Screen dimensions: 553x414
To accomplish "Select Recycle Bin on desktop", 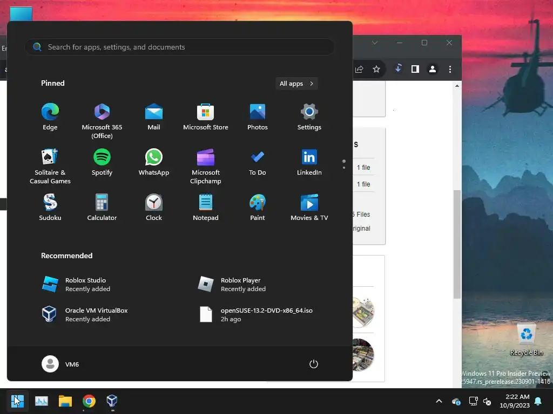I will click(526, 341).
